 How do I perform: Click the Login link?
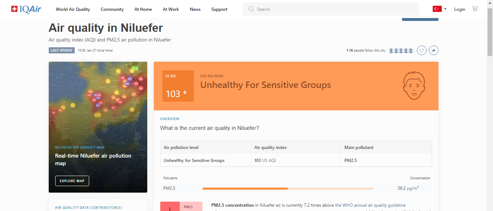tap(459, 9)
